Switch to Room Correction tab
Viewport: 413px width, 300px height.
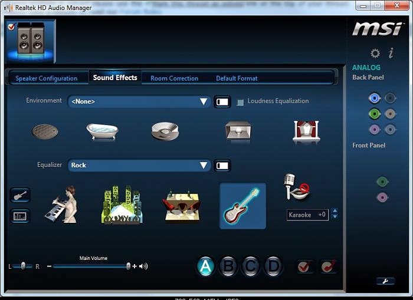pyautogui.click(x=175, y=78)
